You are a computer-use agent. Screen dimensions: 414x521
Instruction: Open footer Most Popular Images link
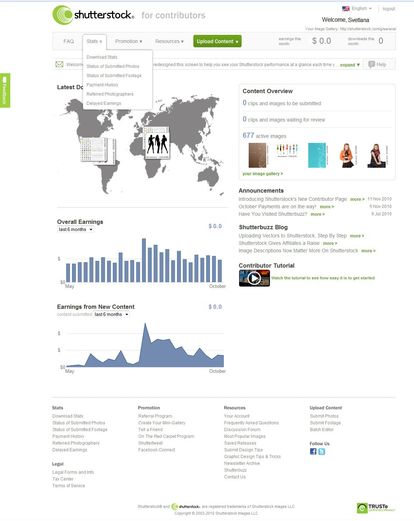[x=245, y=436]
